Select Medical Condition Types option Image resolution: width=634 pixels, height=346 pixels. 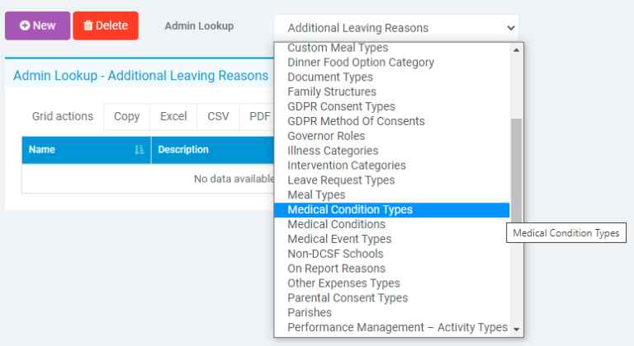click(350, 210)
